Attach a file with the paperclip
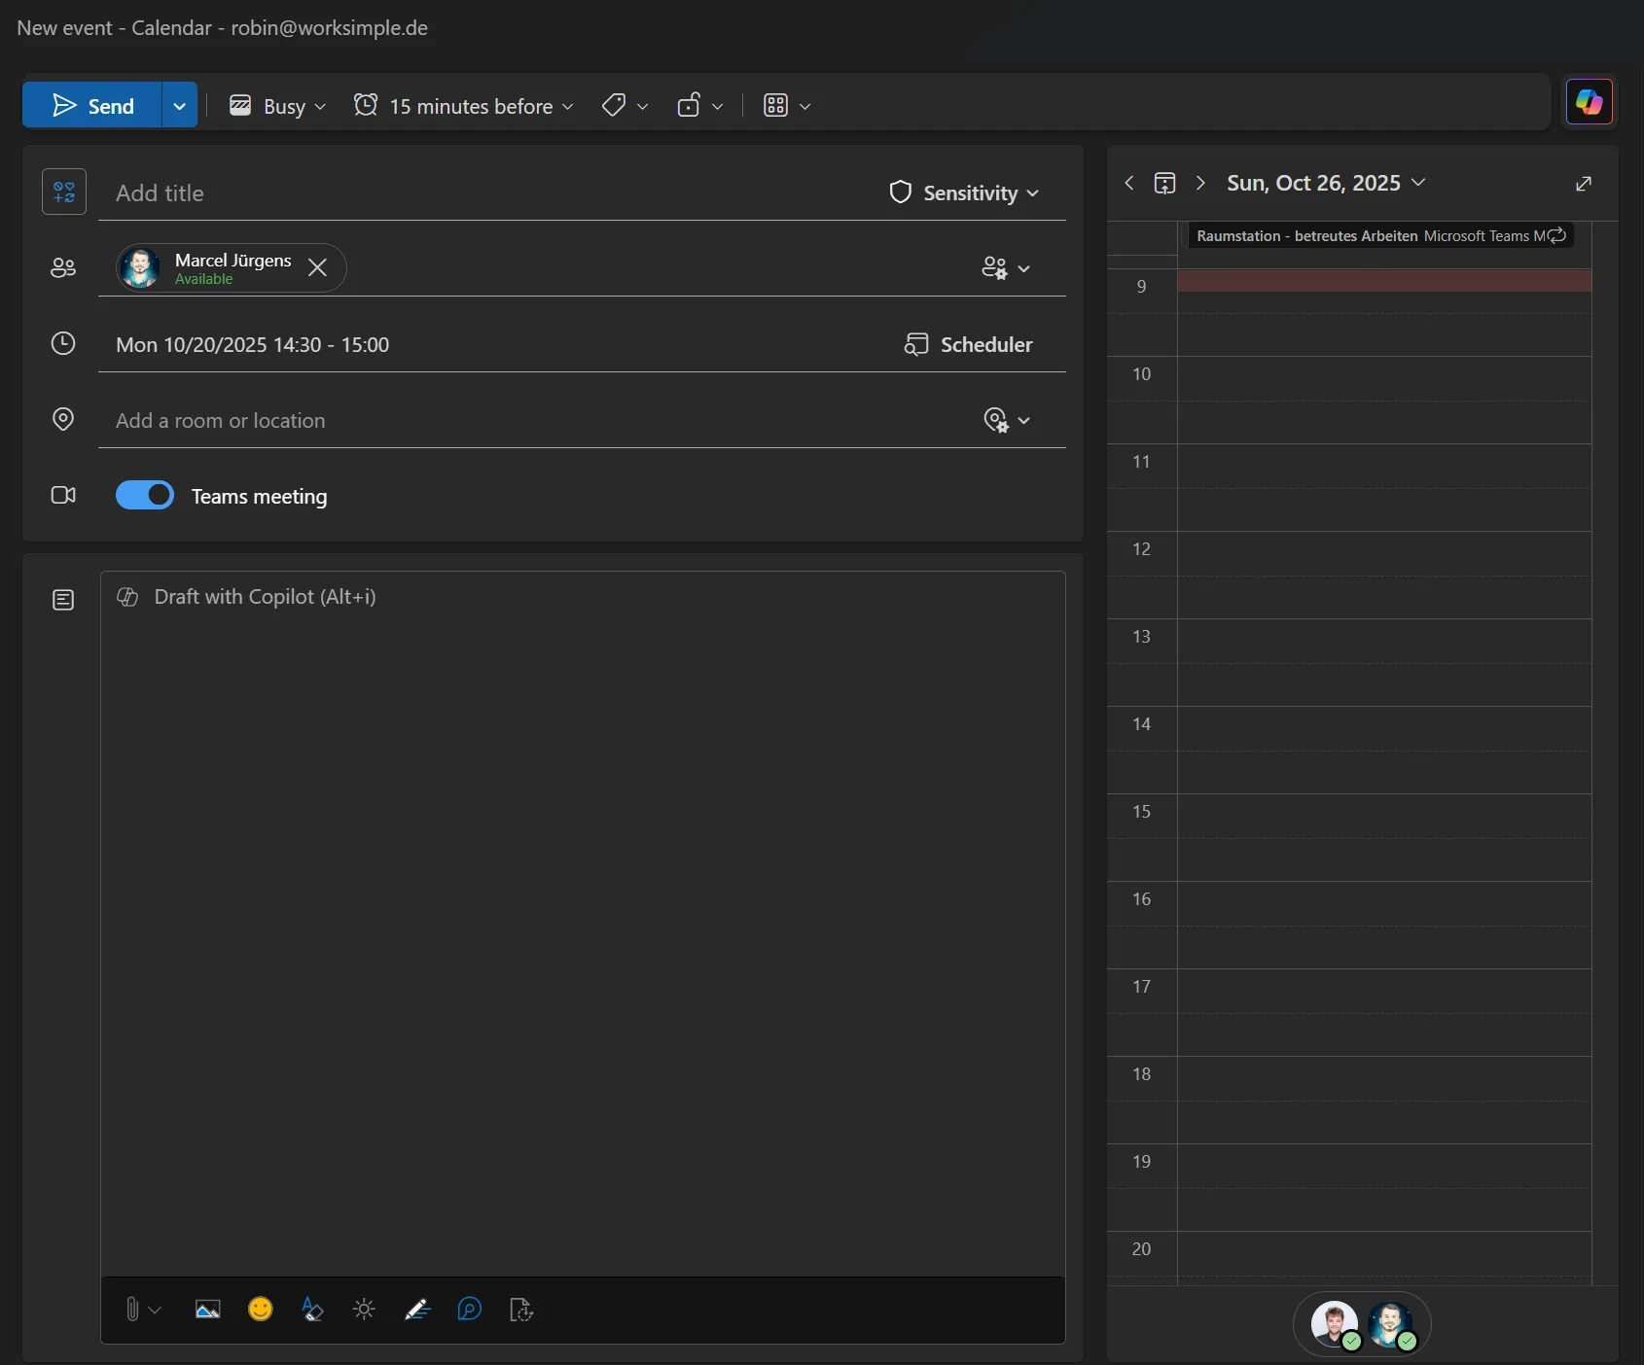The width and height of the screenshot is (1644, 1365). 133,1309
